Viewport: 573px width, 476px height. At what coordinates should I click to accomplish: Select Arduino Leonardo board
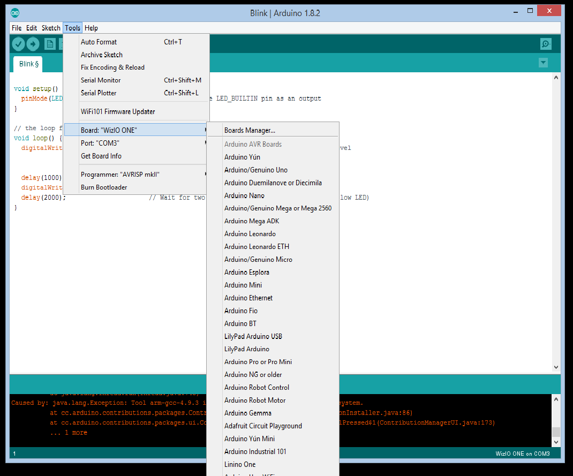pos(273,234)
